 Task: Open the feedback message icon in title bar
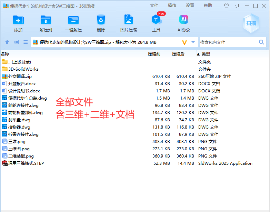tap(236, 6)
